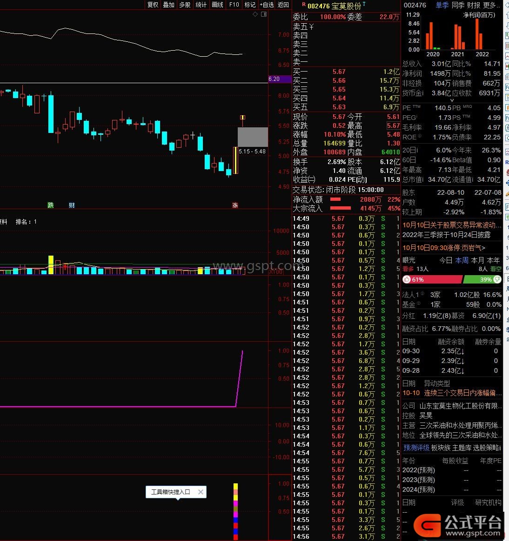
Task: Click the 2022 net profit bars
Action: click(479, 34)
